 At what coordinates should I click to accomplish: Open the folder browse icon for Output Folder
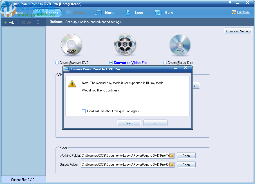click(171, 165)
